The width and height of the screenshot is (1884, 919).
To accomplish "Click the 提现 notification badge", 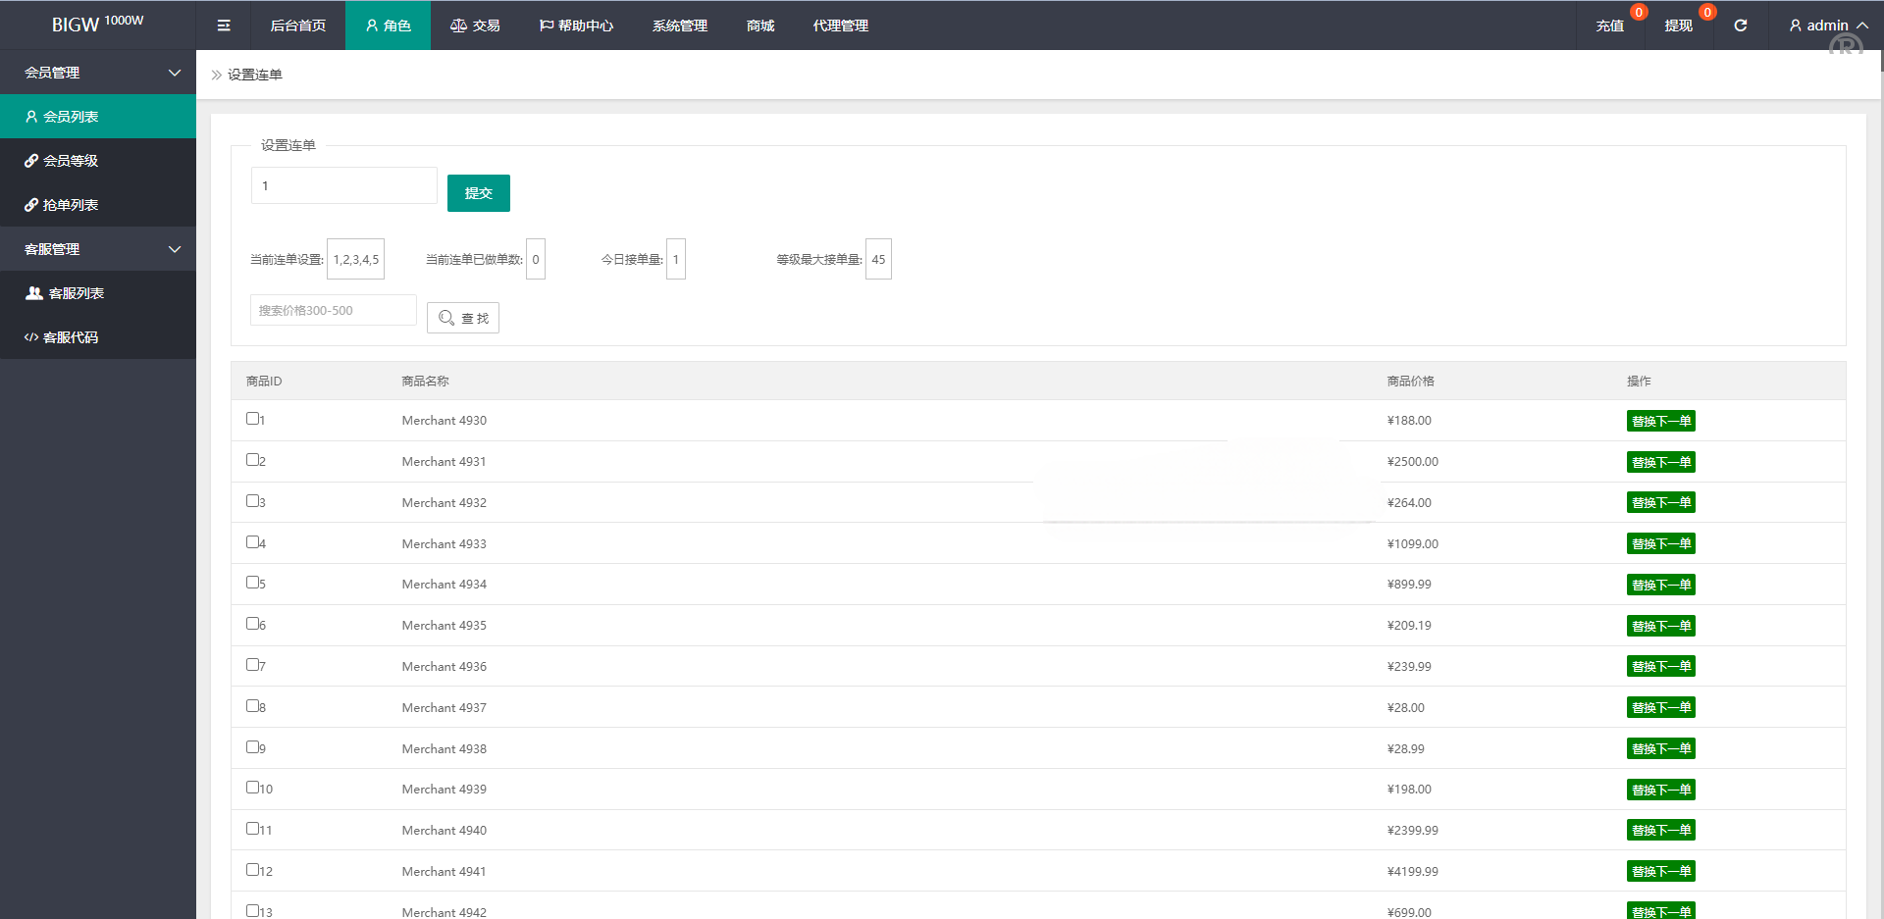I will coord(1706,13).
